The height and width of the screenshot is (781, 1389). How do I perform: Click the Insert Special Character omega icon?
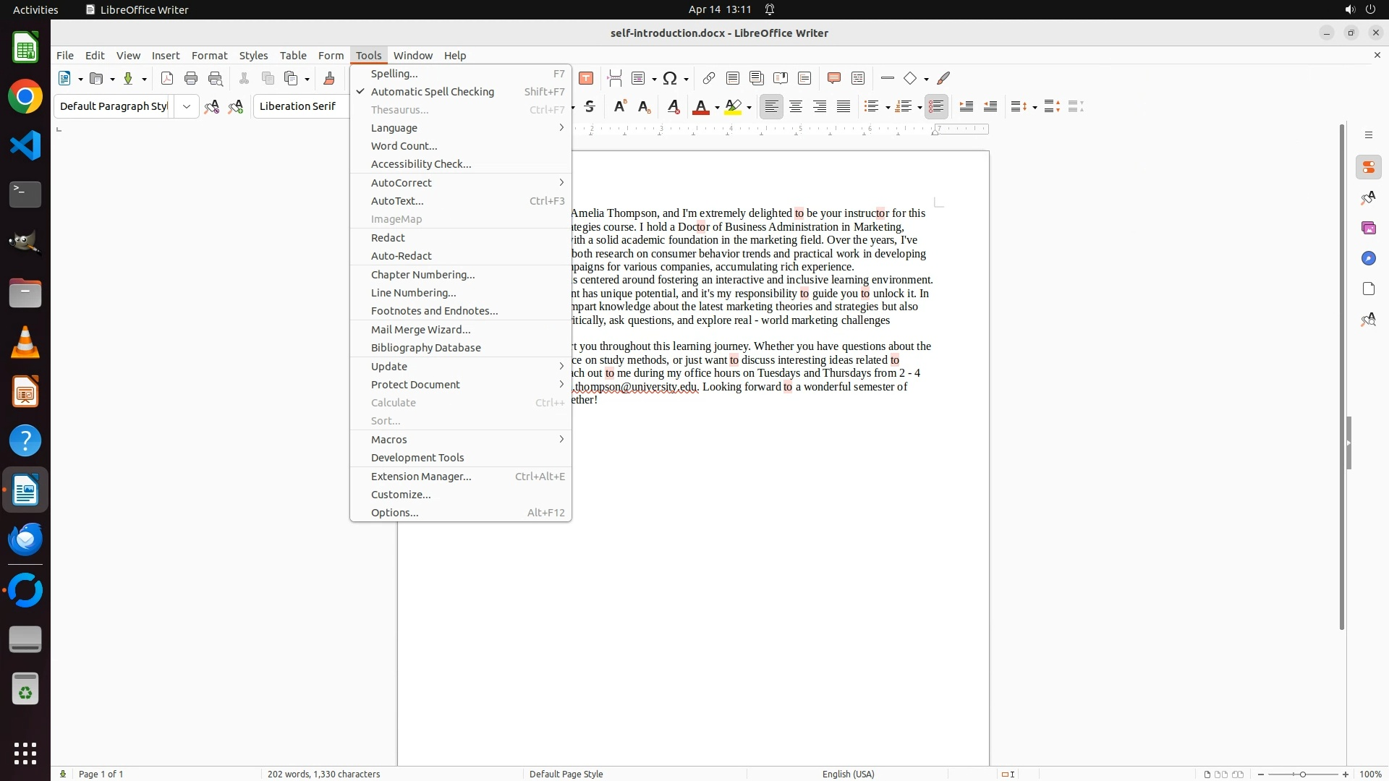pos(670,78)
